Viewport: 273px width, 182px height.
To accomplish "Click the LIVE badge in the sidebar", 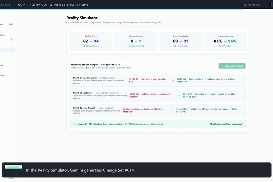I will coord(11,24).
